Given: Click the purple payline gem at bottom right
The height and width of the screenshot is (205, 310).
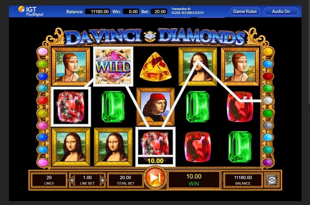Looking at the screenshot, I should pos(268,163).
